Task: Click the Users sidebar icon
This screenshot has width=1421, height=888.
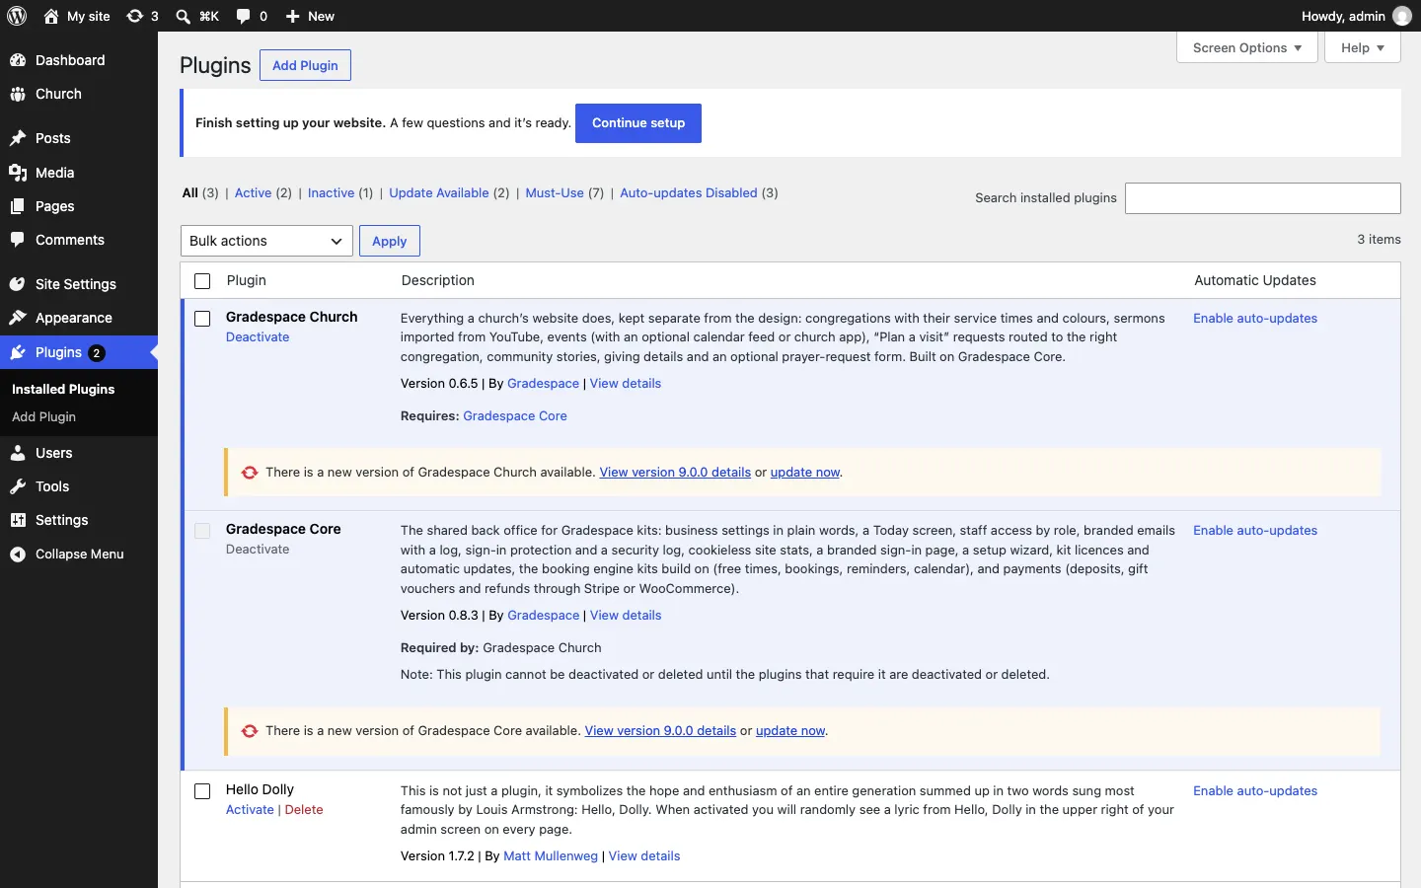Action: [x=18, y=453]
